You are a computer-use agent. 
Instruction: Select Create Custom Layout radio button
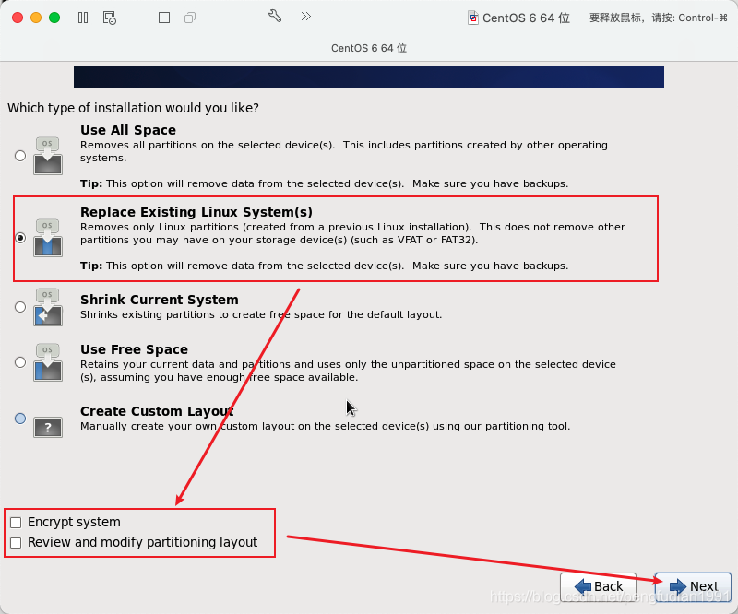[20, 419]
